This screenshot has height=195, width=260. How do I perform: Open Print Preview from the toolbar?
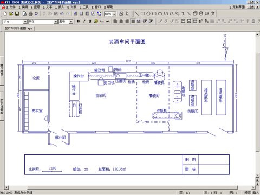(24, 14)
